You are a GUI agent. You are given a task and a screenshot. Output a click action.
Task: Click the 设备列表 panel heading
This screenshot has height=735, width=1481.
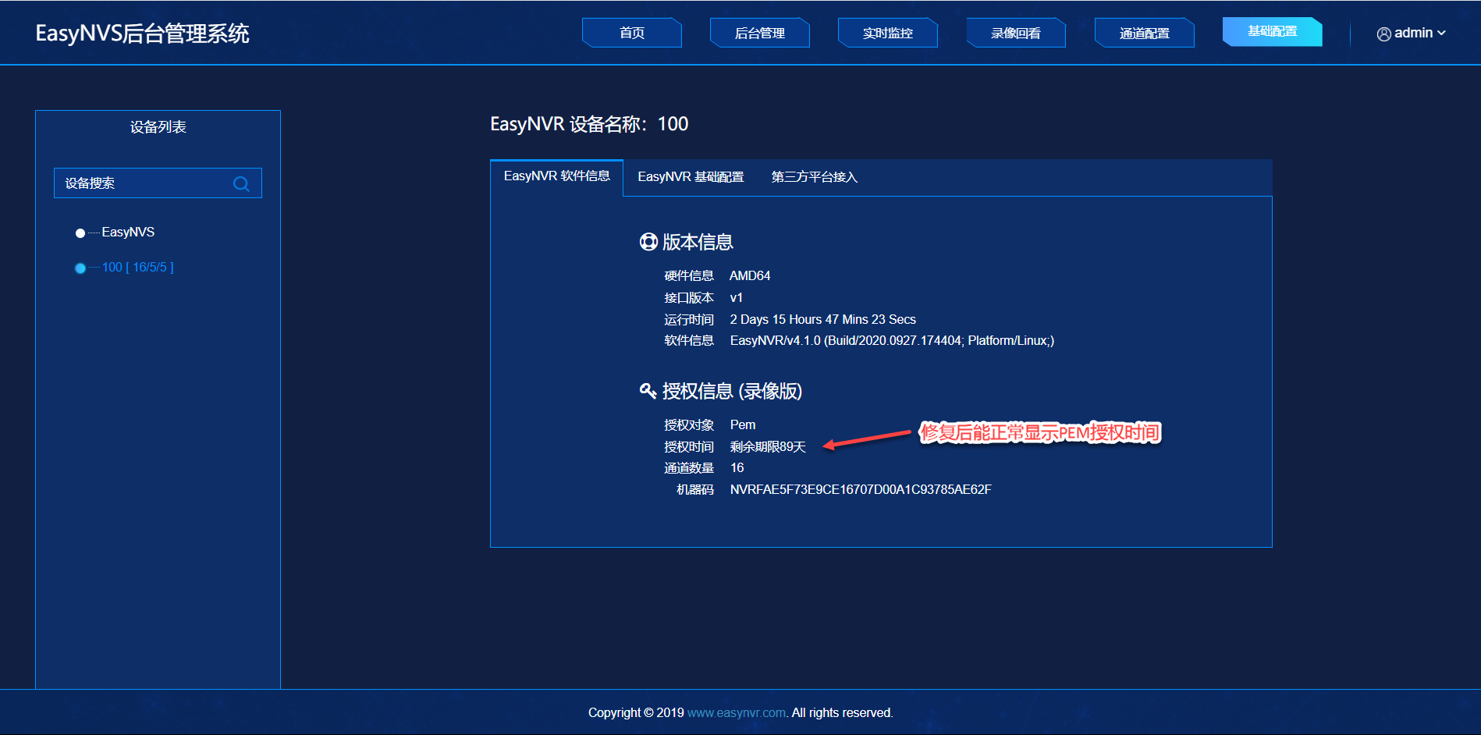[158, 127]
